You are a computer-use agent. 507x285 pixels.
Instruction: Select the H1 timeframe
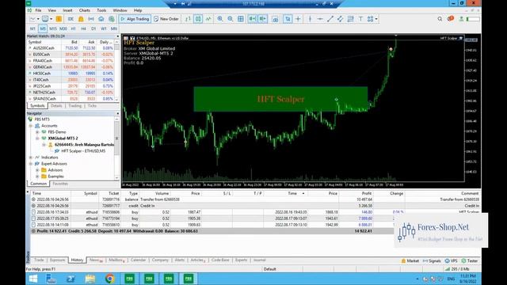click(x=74, y=28)
